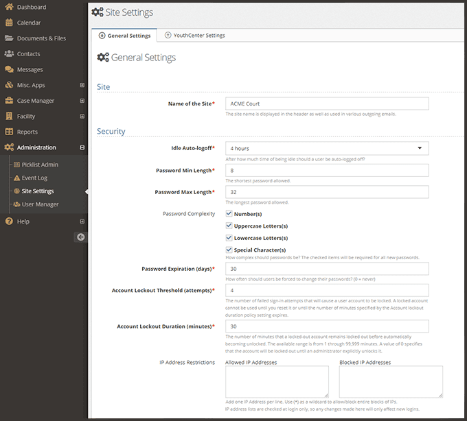The image size is (467, 421).
Task: Click the Password Complexity label
Action: (189, 214)
